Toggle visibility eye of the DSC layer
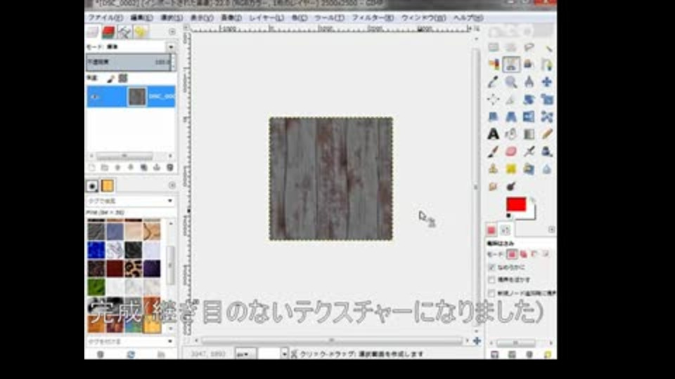 95,97
